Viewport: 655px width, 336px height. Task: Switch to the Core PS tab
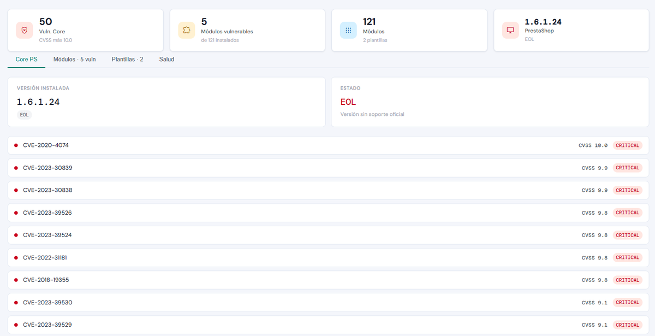click(x=26, y=59)
